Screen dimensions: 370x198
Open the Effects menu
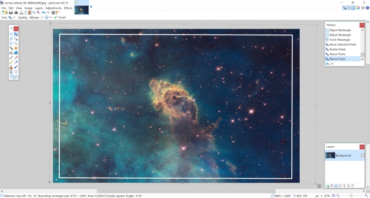click(68, 8)
